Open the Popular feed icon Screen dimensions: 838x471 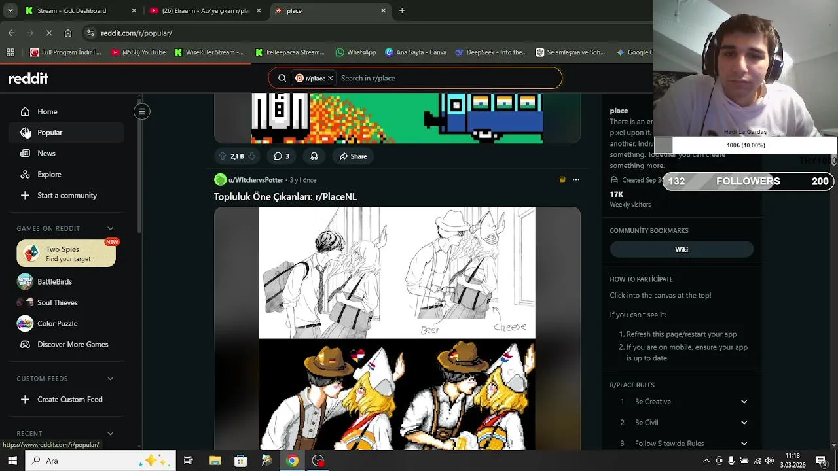[x=25, y=133]
